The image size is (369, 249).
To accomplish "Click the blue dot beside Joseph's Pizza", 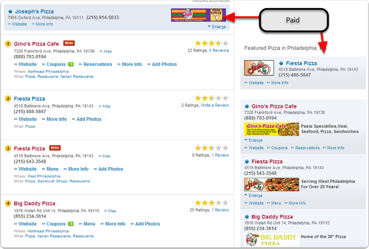I will [10, 11].
